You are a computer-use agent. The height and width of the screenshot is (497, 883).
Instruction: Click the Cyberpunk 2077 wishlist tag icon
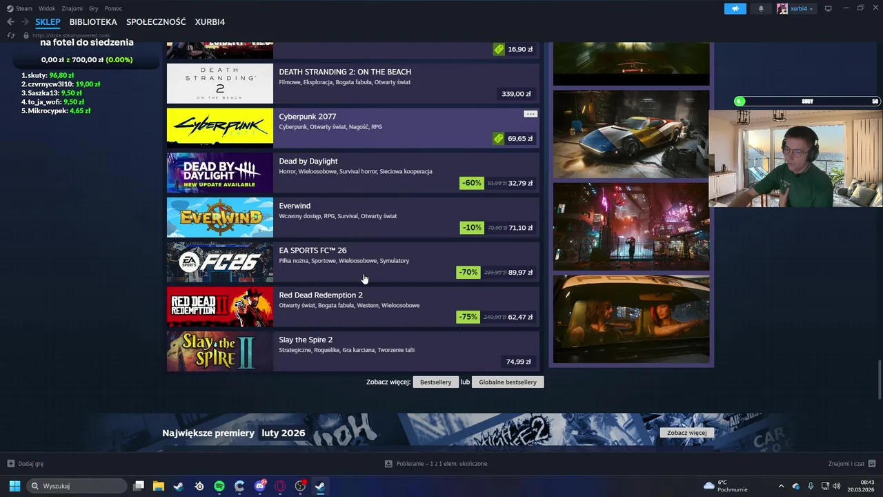[x=498, y=138]
